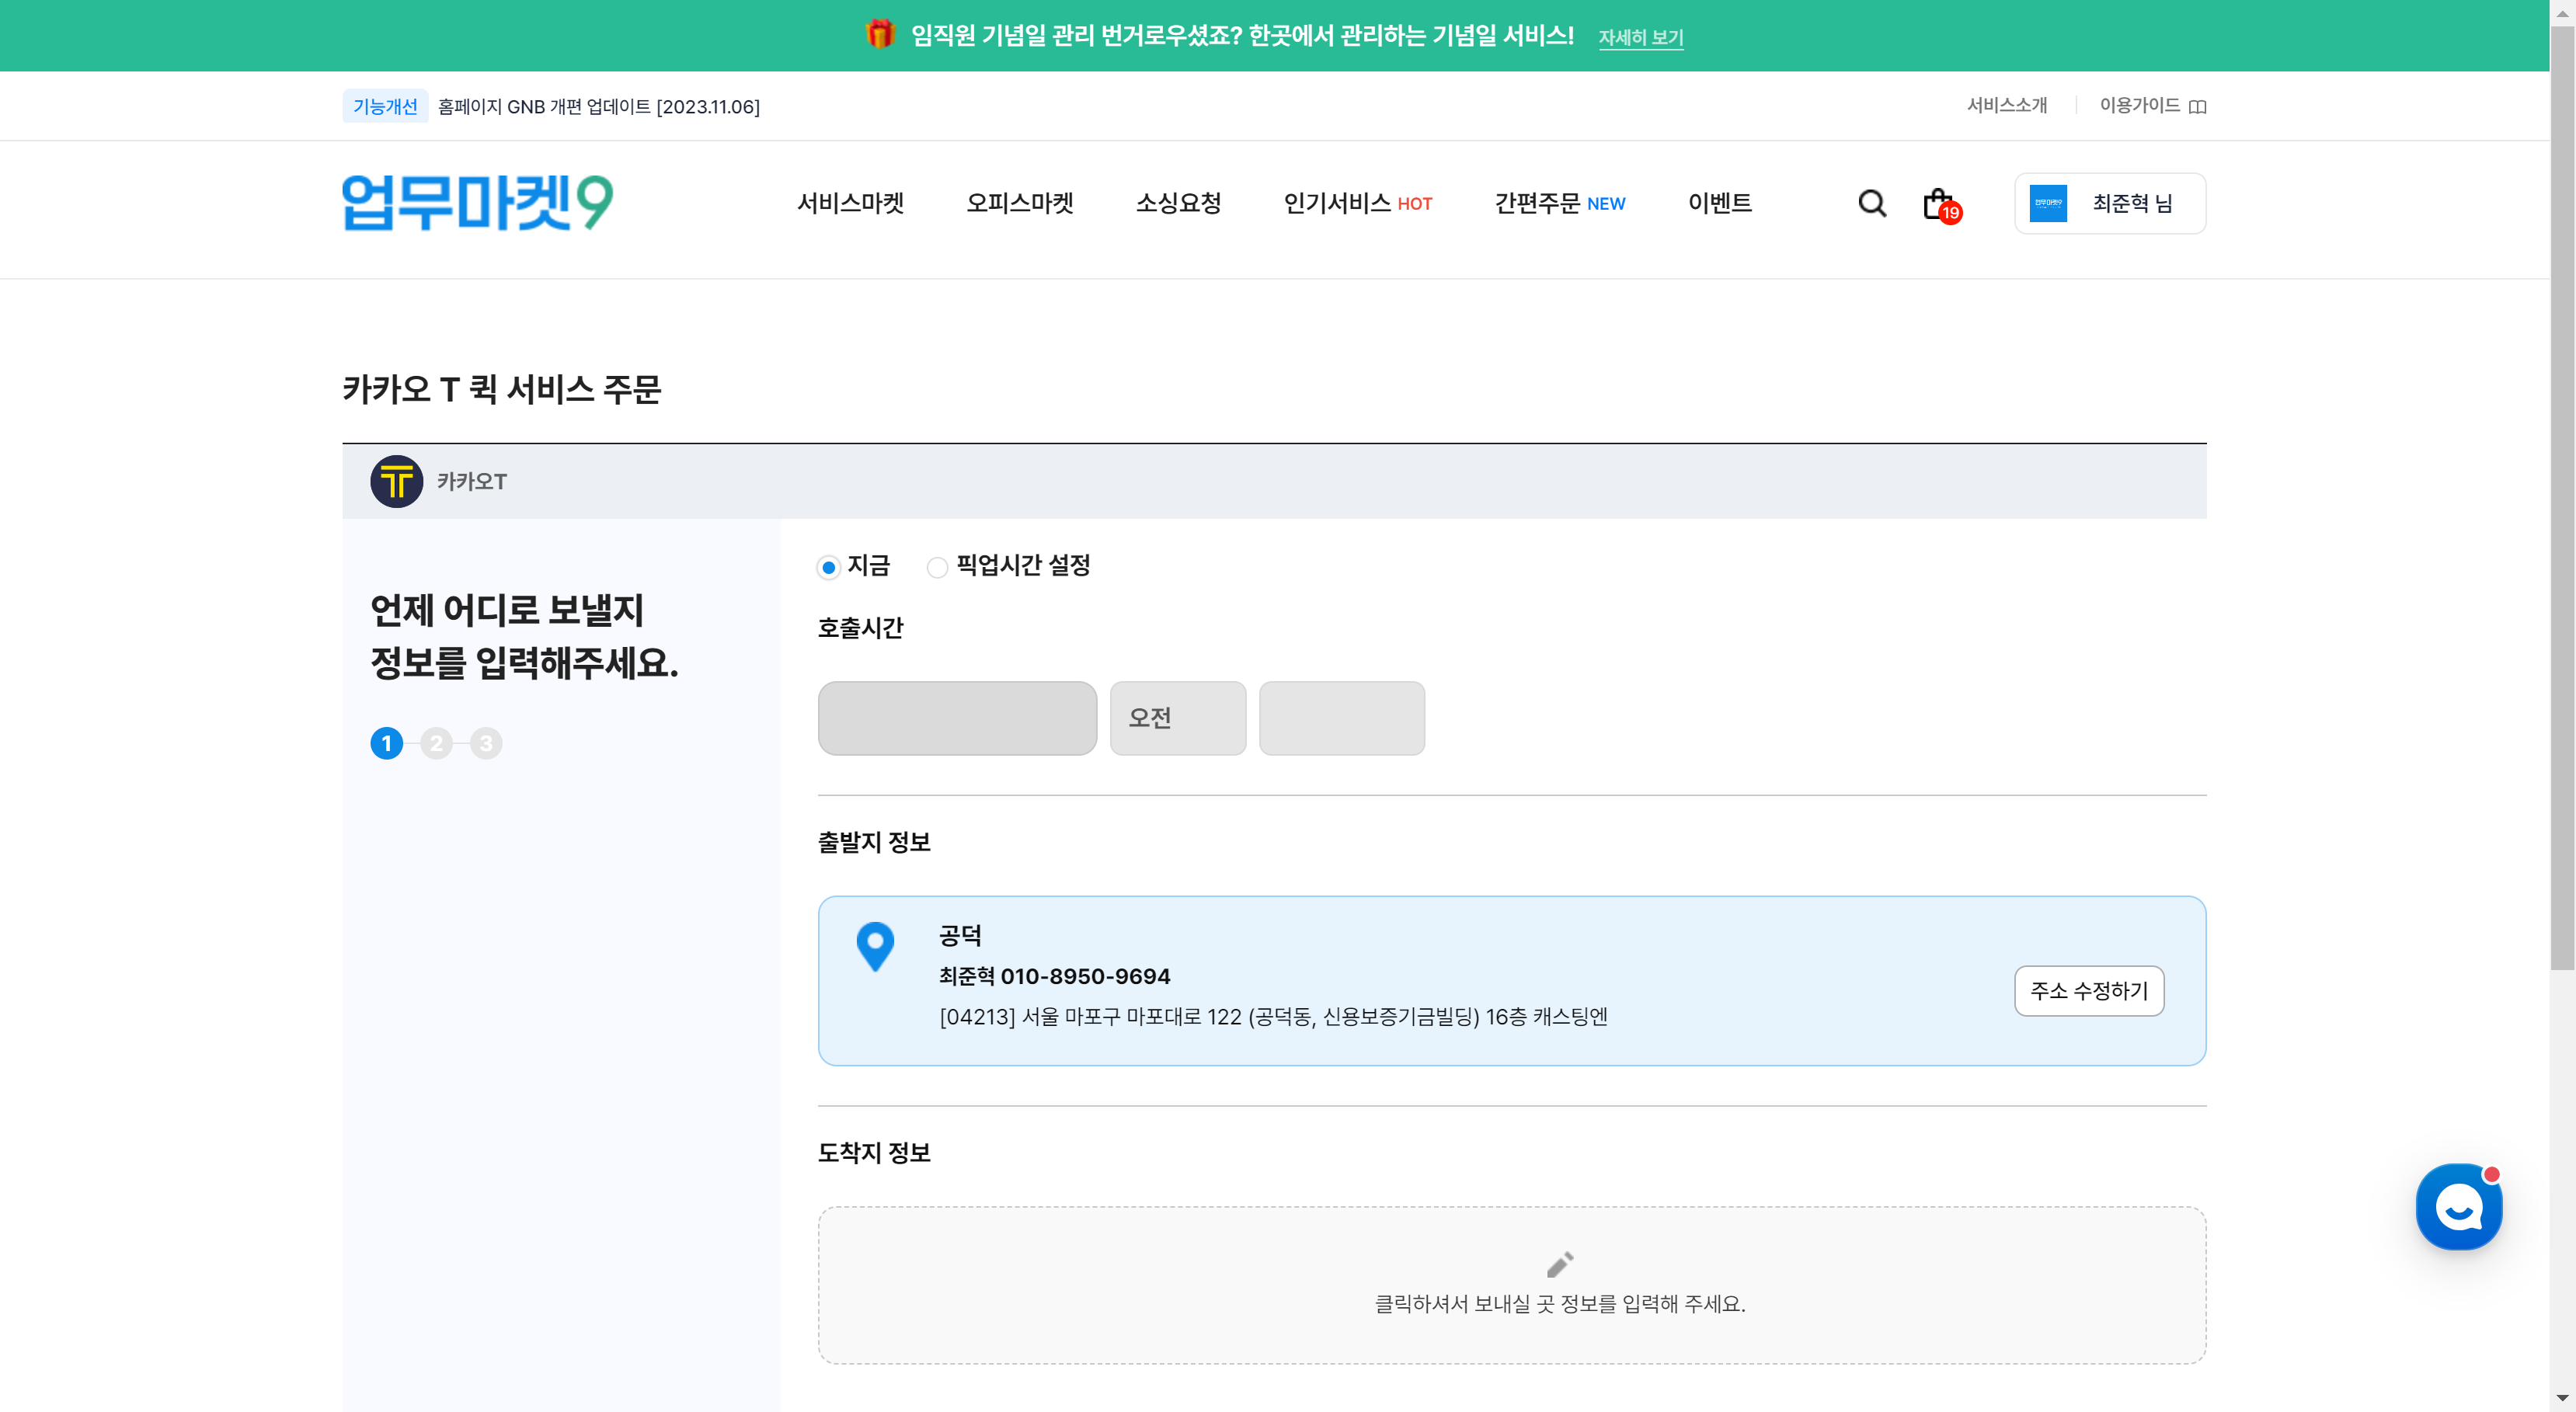This screenshot has height=1412, width=2576.
Task: Click the 카카오 T 퀵 서비스 주문 title
Action: [502, 389]
